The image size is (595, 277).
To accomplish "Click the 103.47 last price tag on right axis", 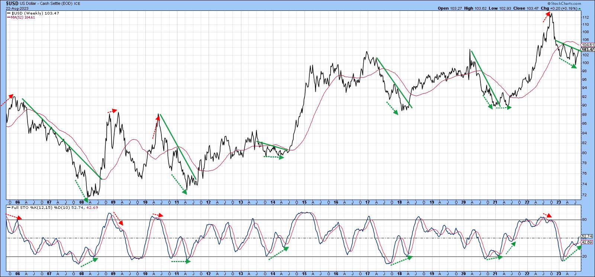I will 587,50.
